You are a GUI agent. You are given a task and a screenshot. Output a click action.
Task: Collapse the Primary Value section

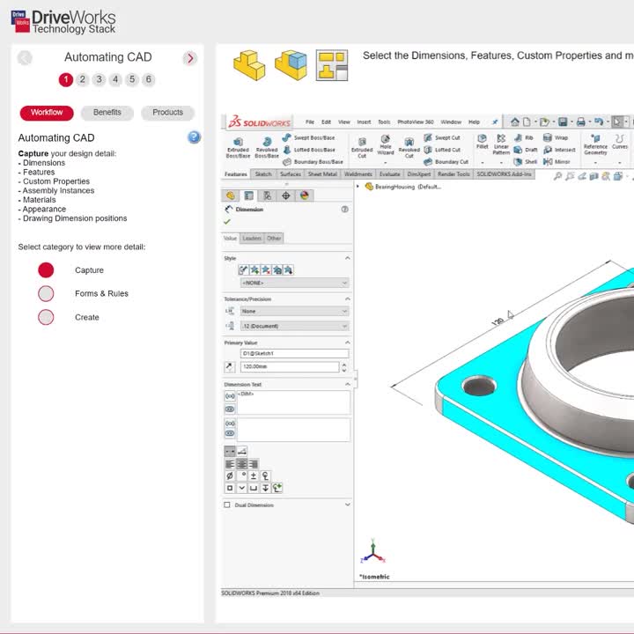click(x=347, y=343)
